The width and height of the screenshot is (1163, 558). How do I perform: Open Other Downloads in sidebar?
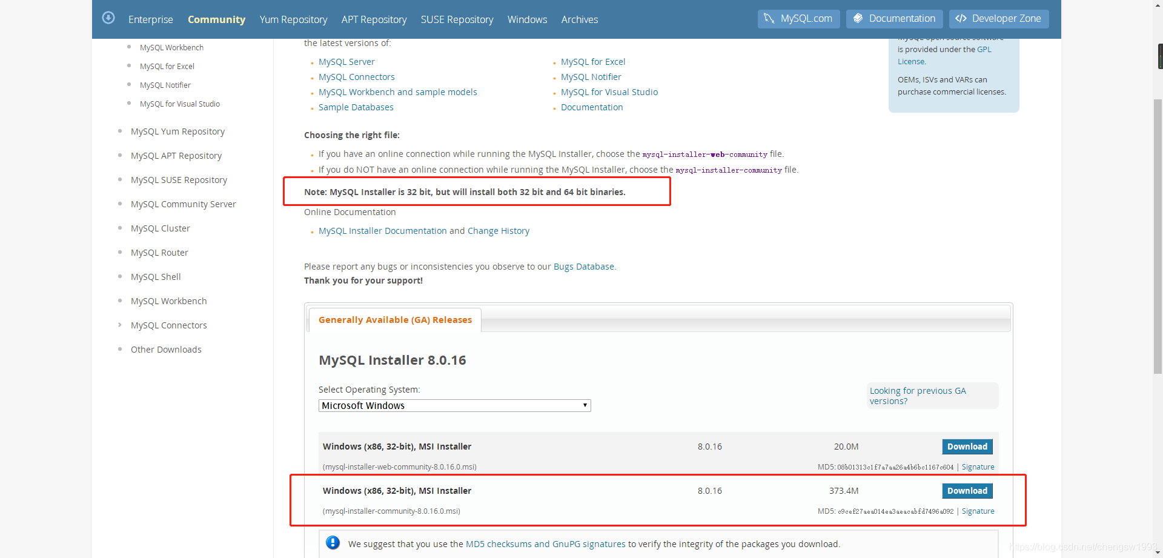pos(166,350)
